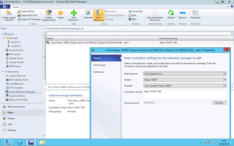Viewport: 234px width, 146px height.
Task: Switch to Settings workspace
Action: pos(23,130)
